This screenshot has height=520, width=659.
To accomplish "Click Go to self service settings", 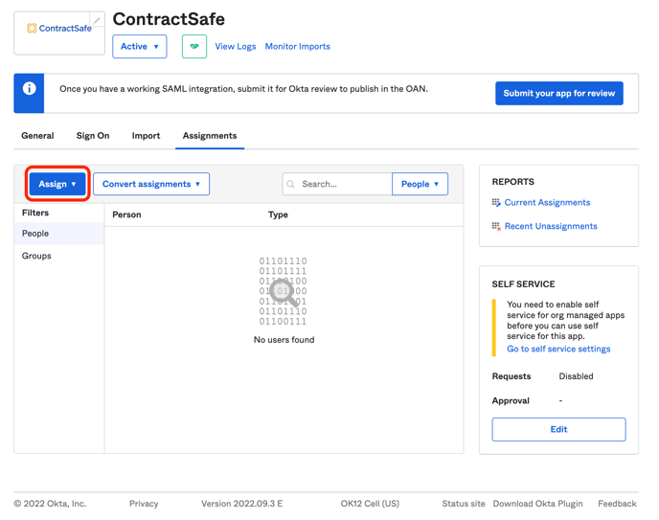I will click(558, 349).
